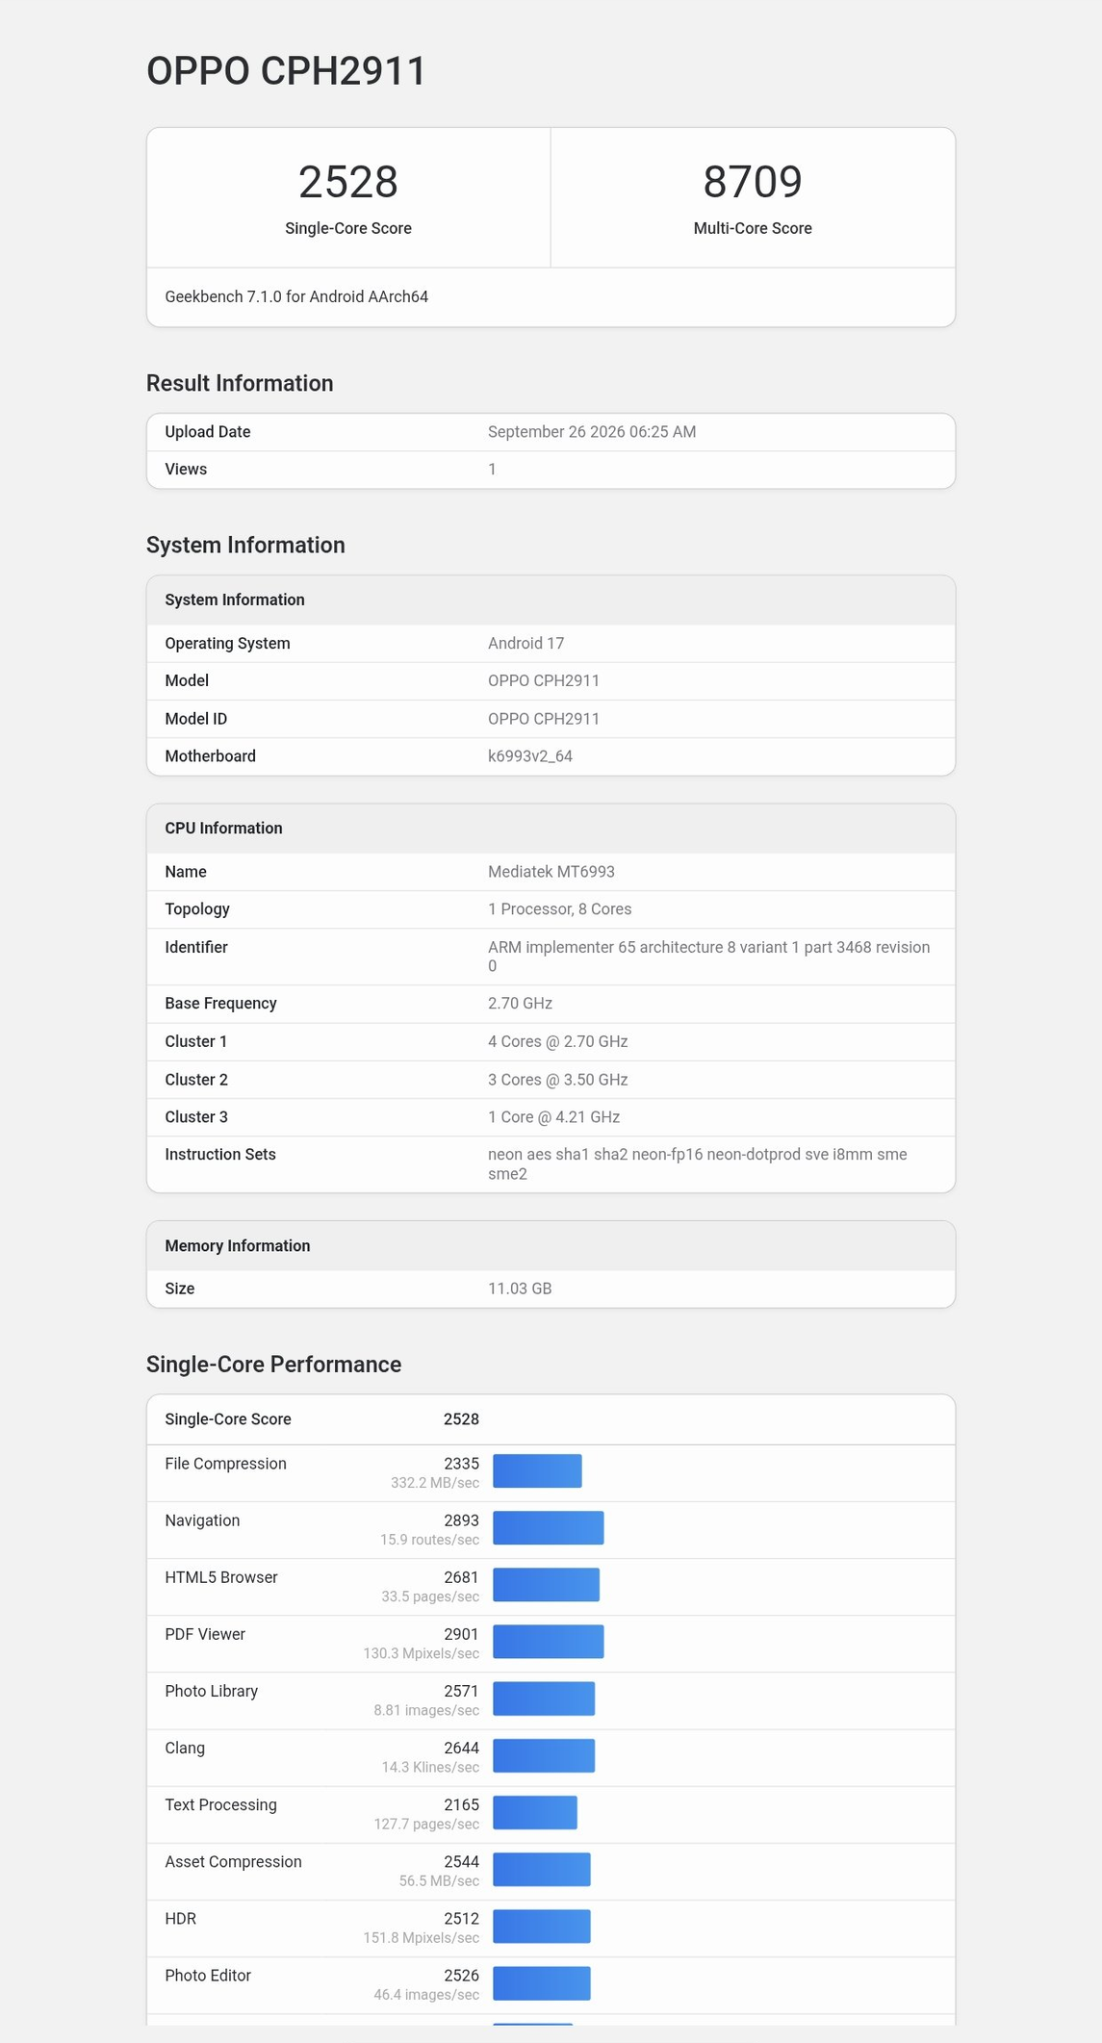Image resolution: width=1102 pixels, height=2043 pixels.
Task: Click the Text Processing score 2165
Action: [461, 1805]
